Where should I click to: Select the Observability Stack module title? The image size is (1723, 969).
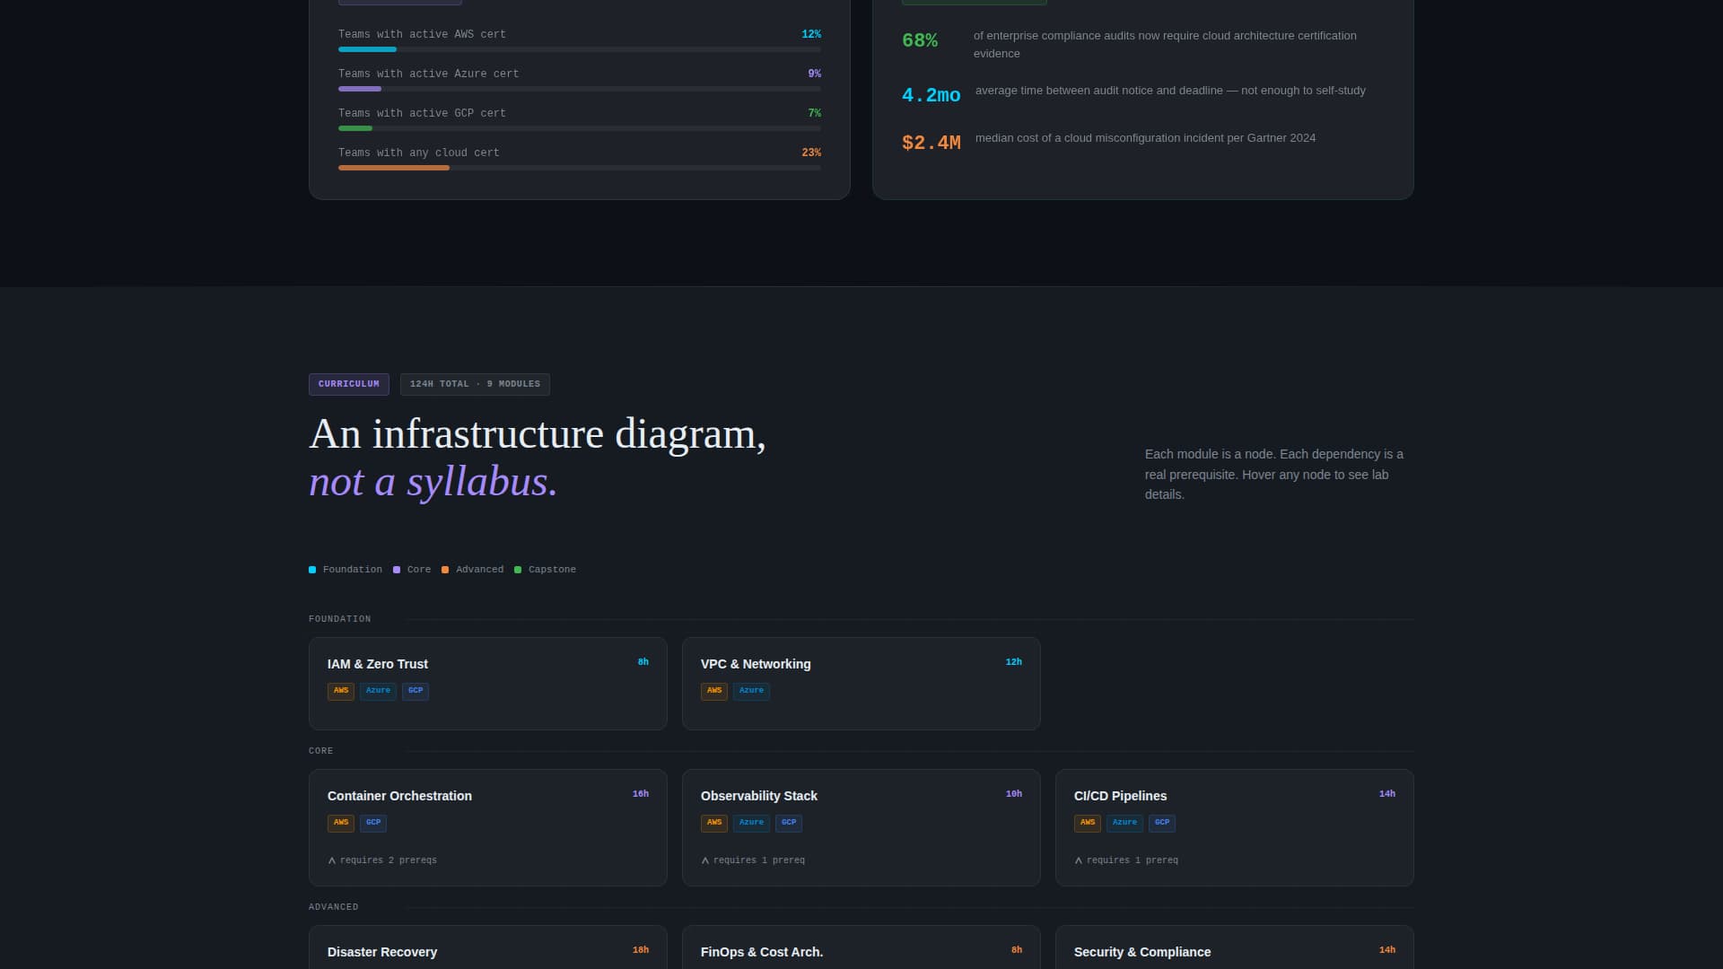click(x=759, y=796)
